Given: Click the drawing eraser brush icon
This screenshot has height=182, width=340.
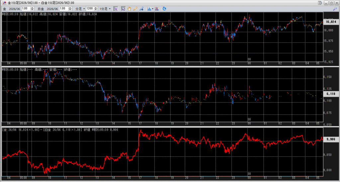Looking at the screenshot, I should click(141, 9).
